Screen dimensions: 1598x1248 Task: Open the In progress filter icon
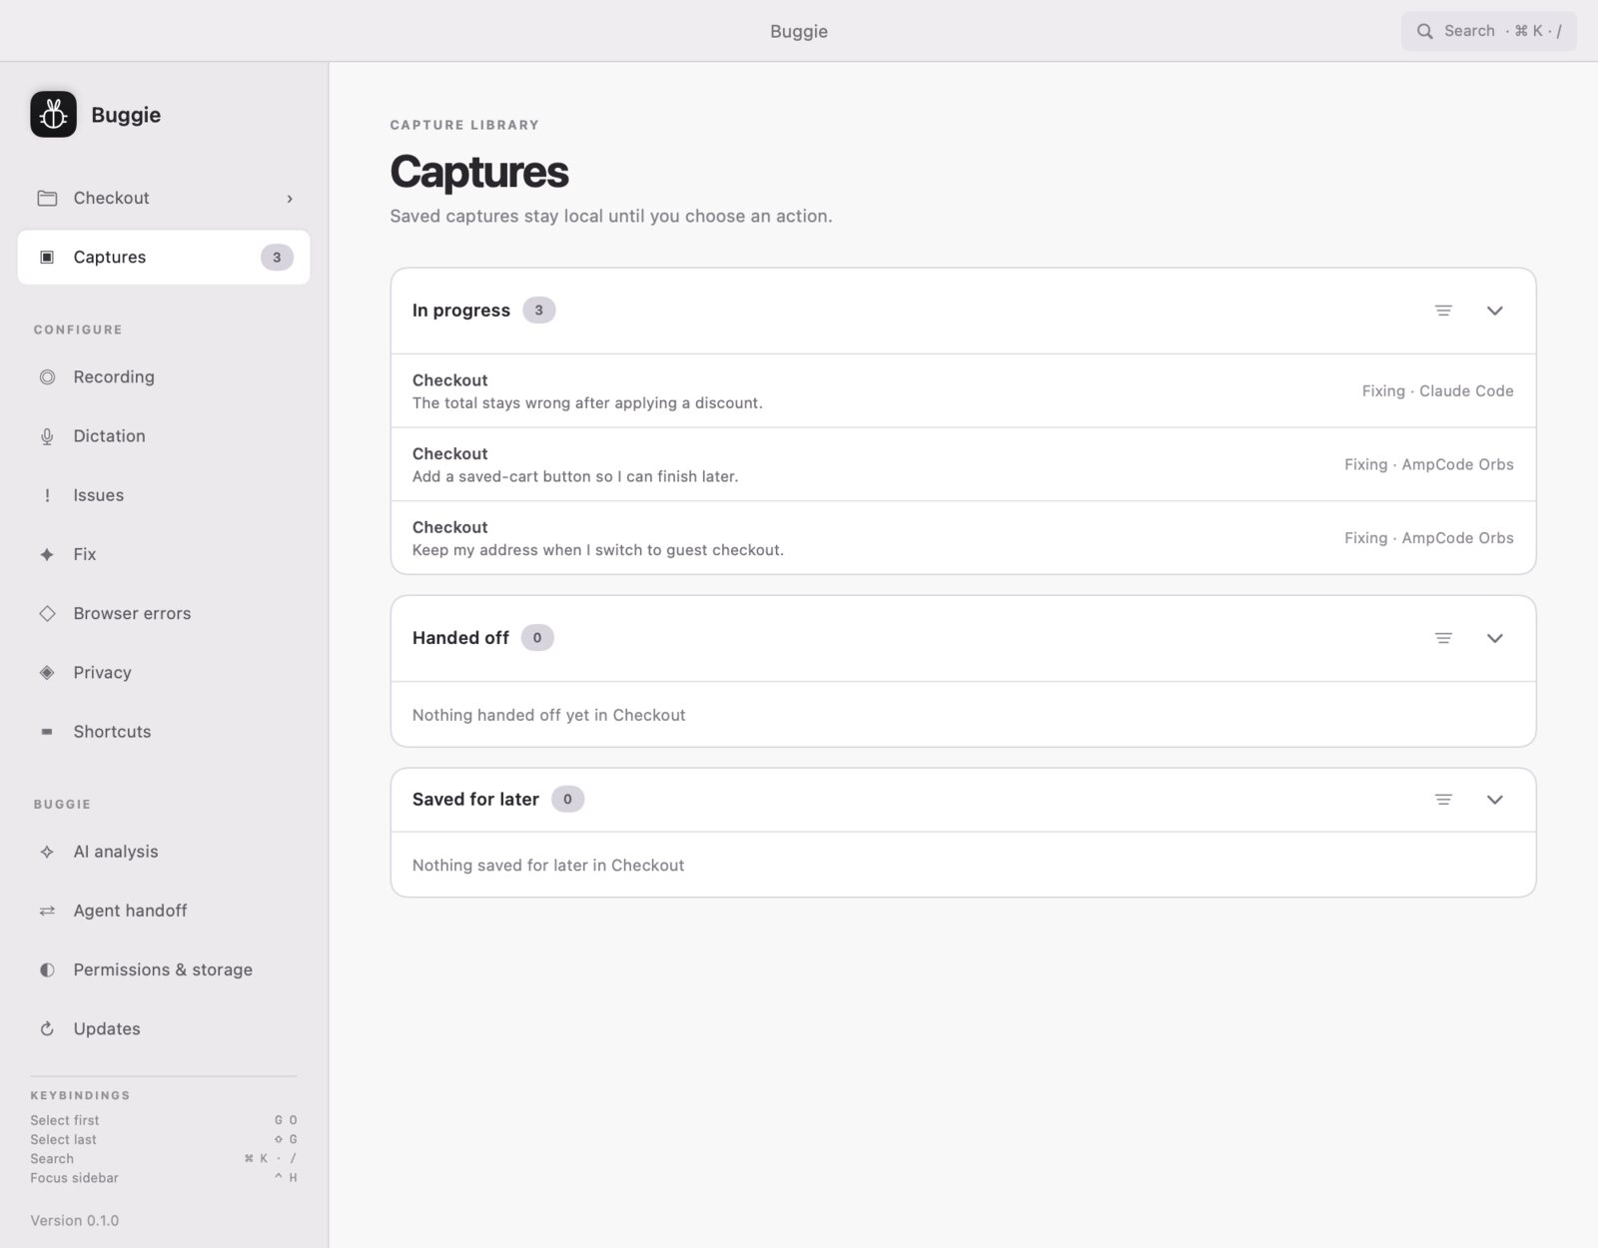1443,311
